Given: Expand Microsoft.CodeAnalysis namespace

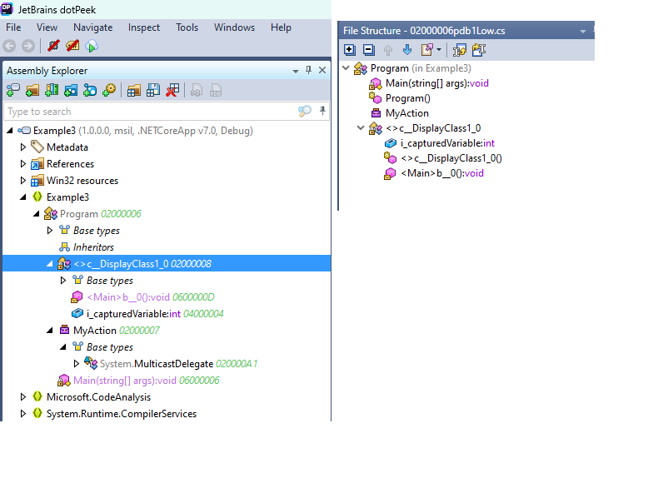Looking at the screenshot, I should pos(23,396).
